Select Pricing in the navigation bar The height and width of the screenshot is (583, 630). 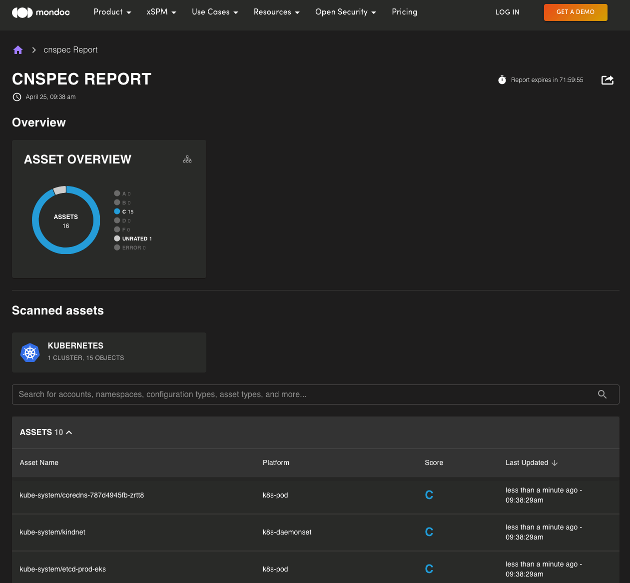click(404, 12)
